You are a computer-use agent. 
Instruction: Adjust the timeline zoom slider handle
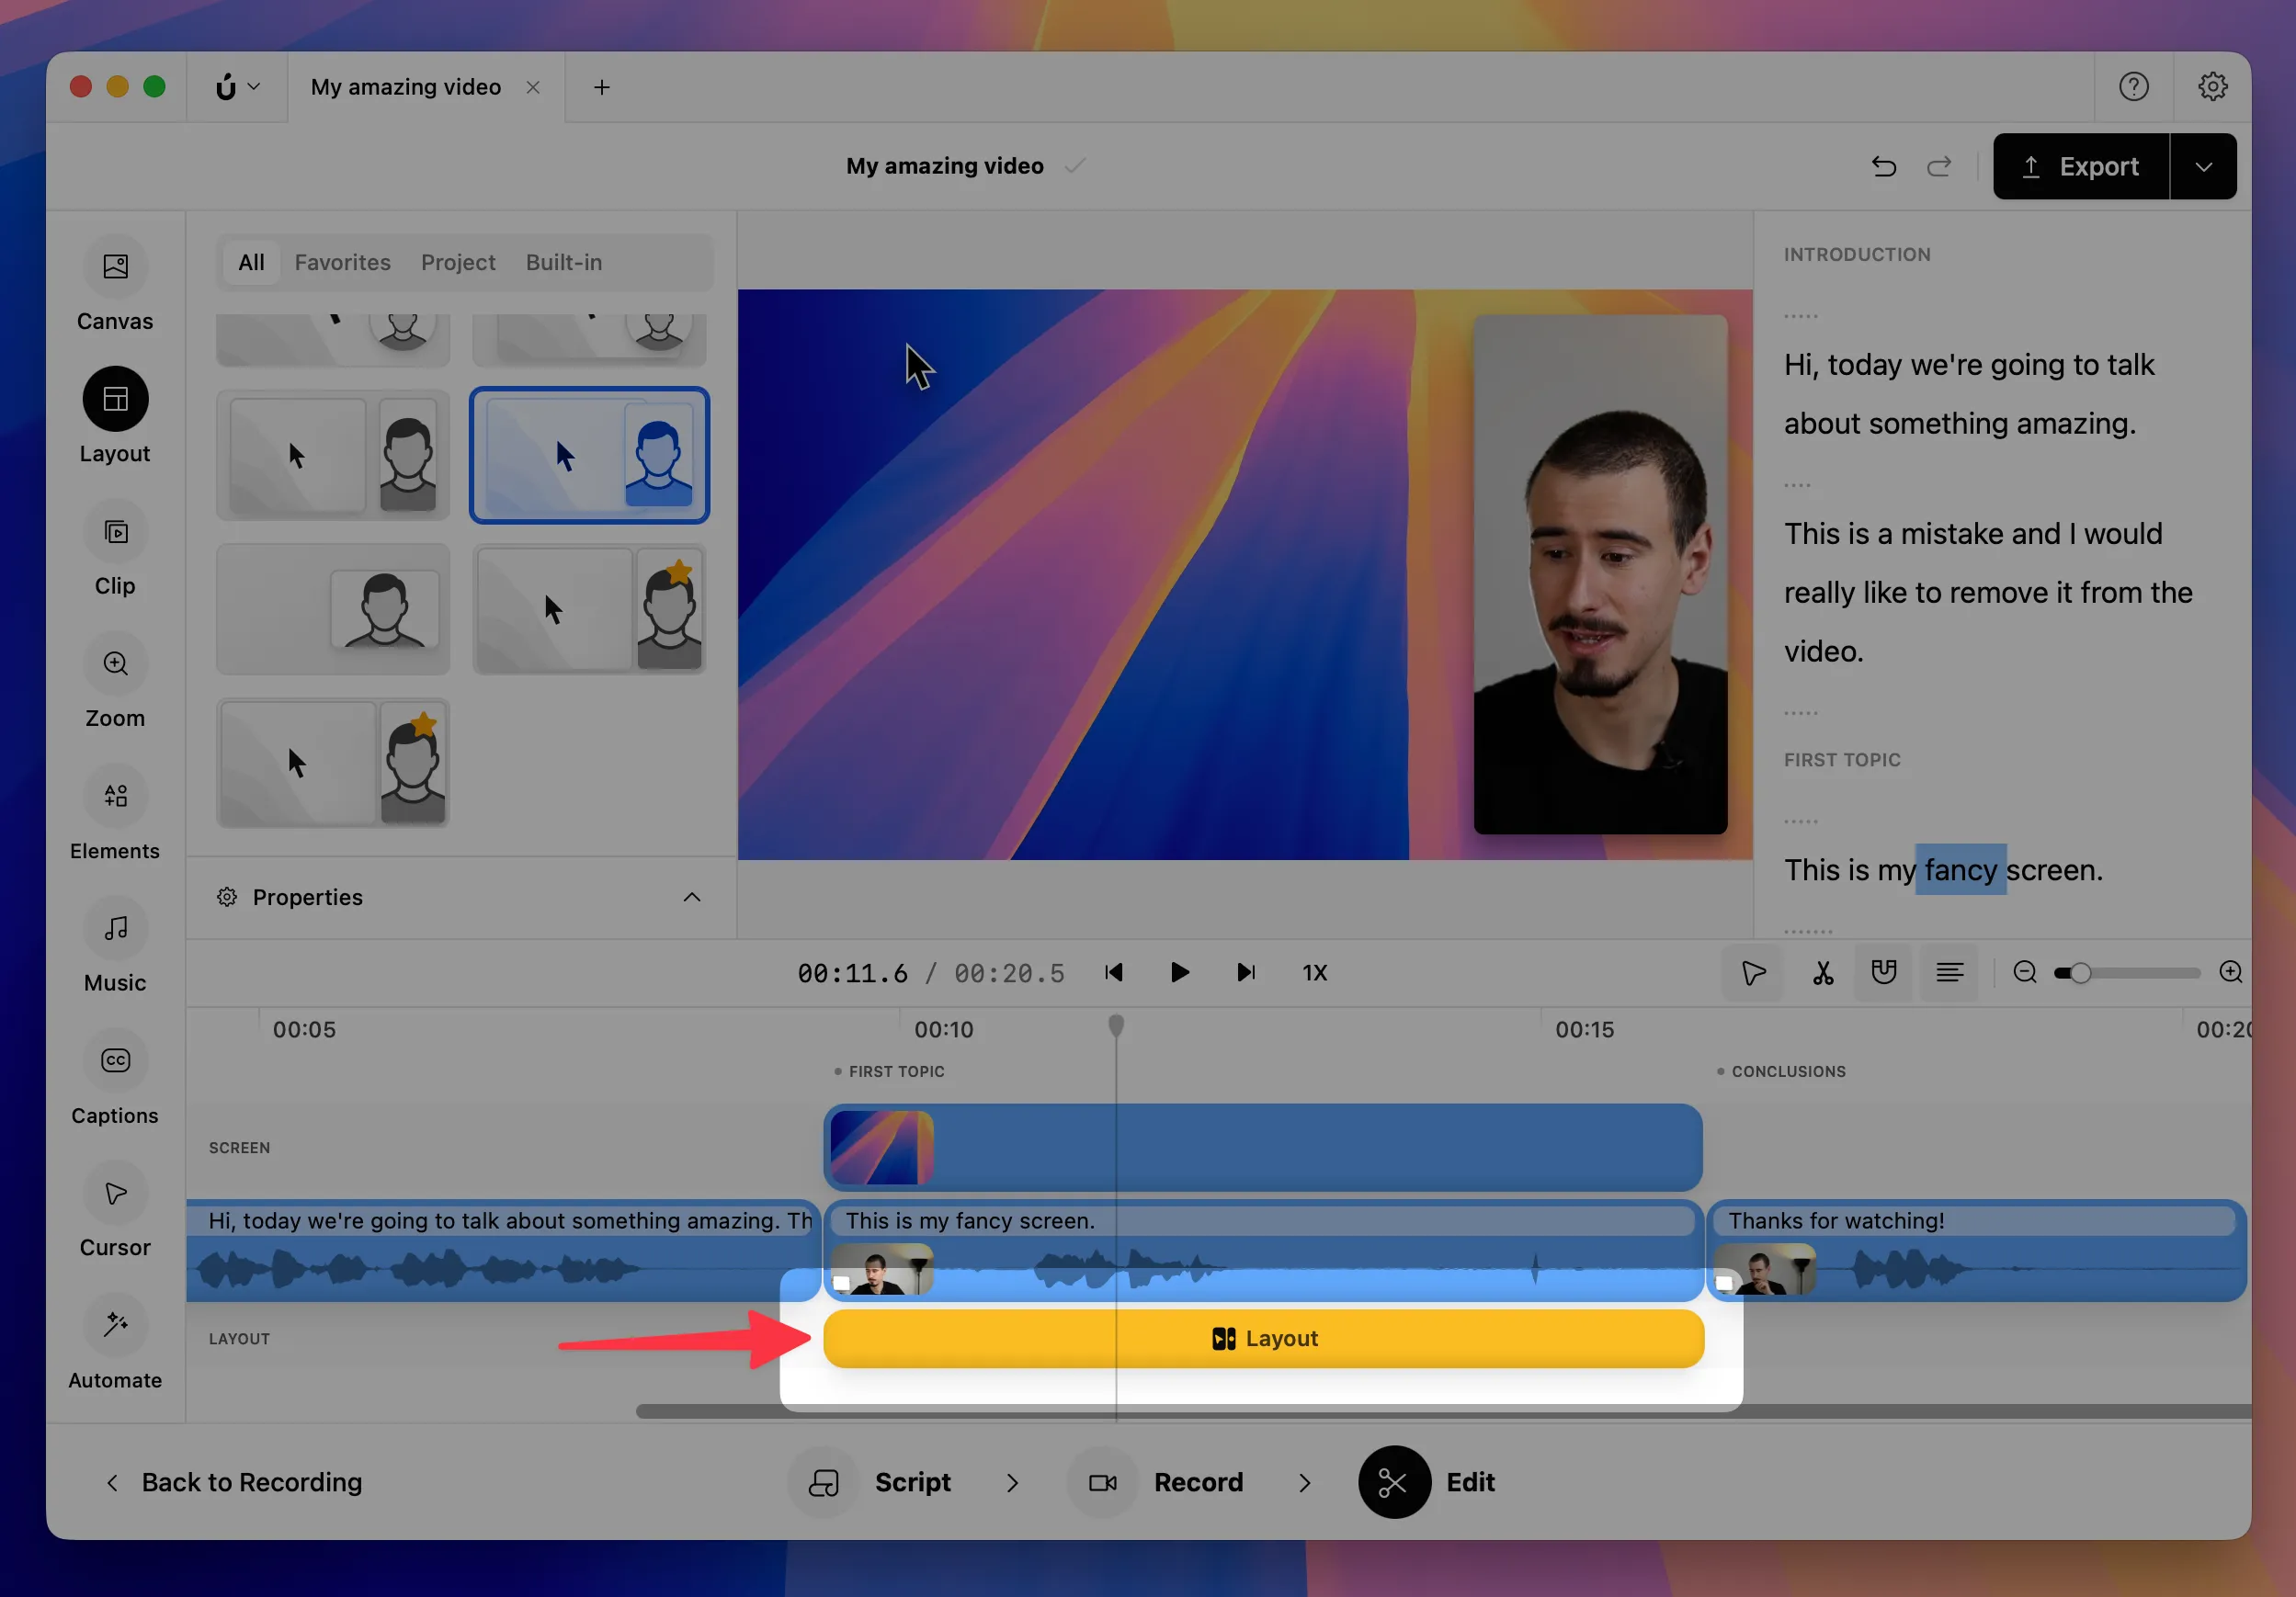(x=2079, y=972)
